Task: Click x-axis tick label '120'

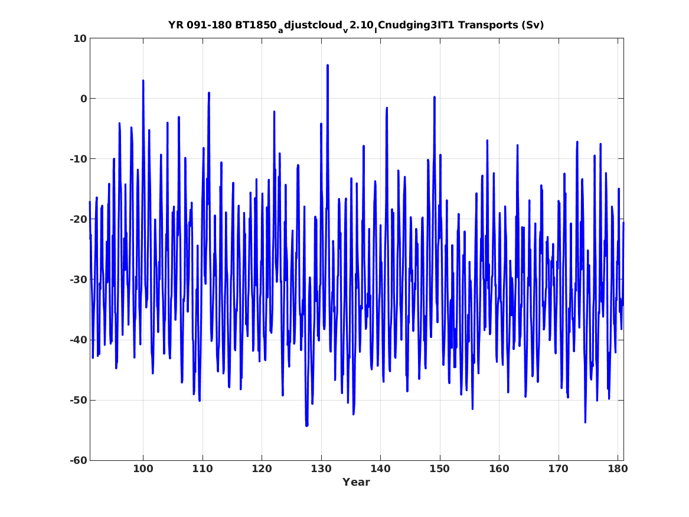Action: click(262, 469)
